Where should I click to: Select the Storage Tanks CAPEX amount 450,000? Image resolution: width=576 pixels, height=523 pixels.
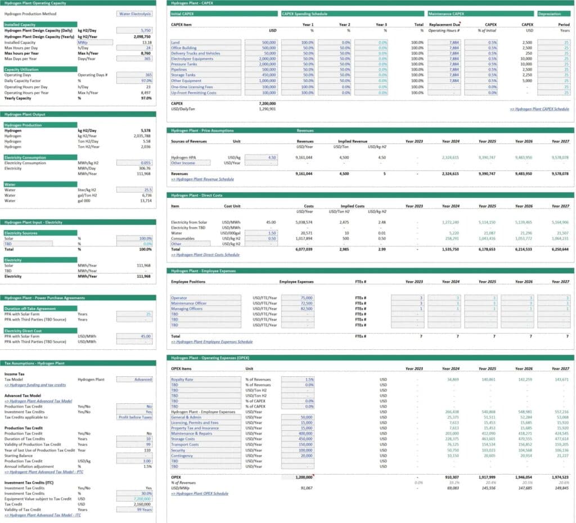(x=261, y=75)
